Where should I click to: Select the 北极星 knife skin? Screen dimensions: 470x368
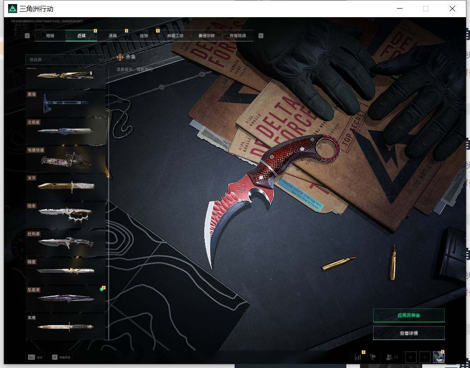(66, 131)
